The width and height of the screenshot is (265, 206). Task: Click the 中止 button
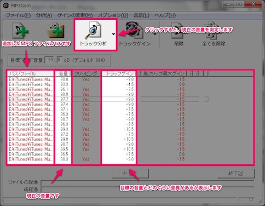point(130,173)
